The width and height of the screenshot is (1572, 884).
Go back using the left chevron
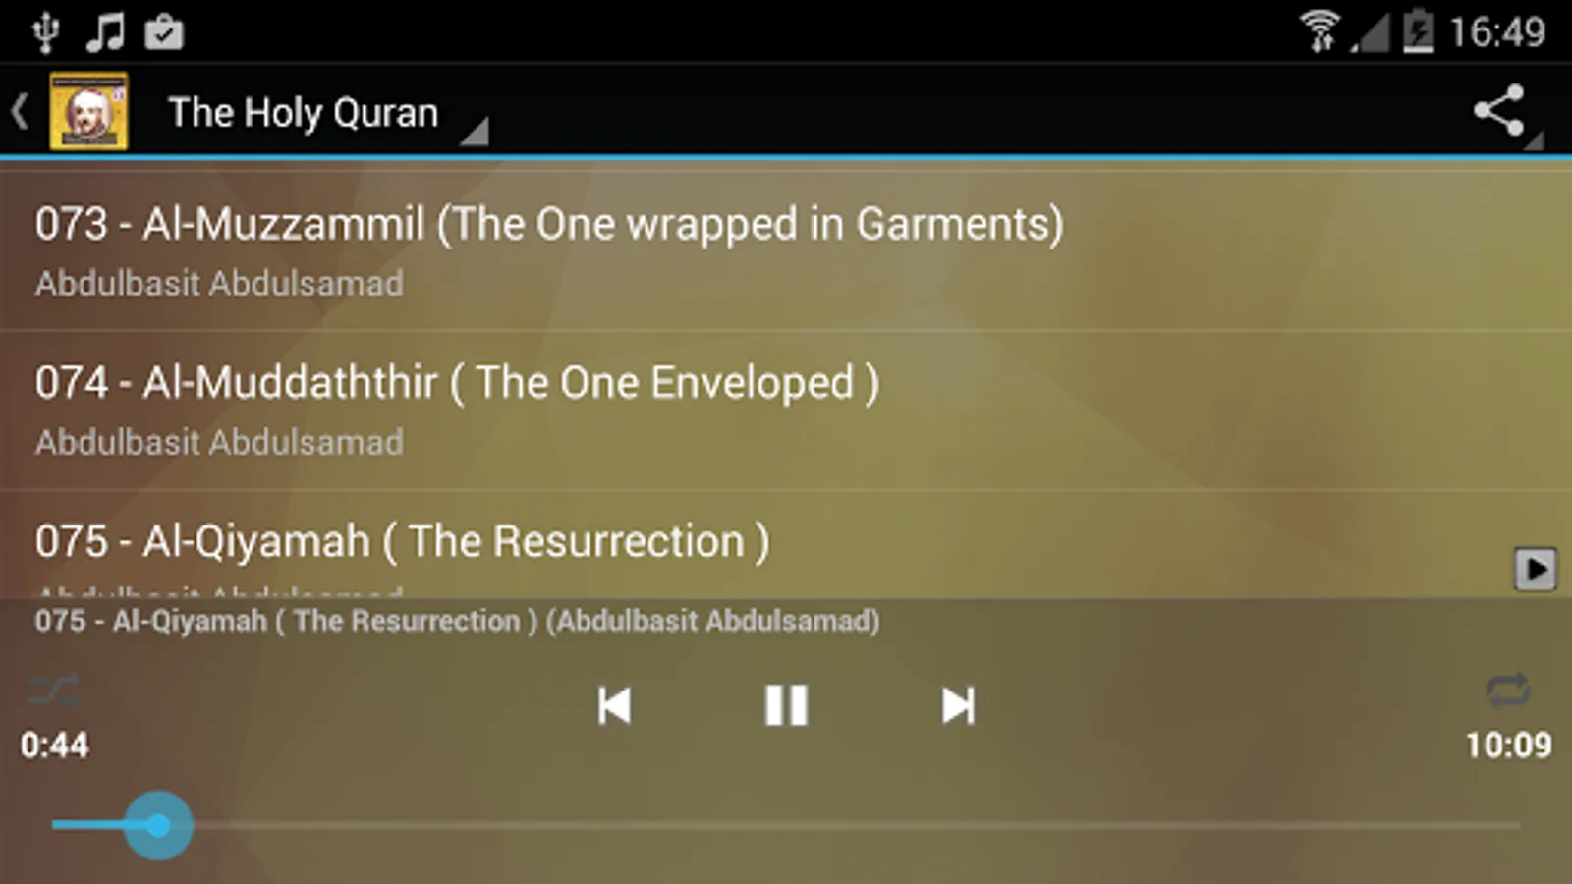(20, 111)
